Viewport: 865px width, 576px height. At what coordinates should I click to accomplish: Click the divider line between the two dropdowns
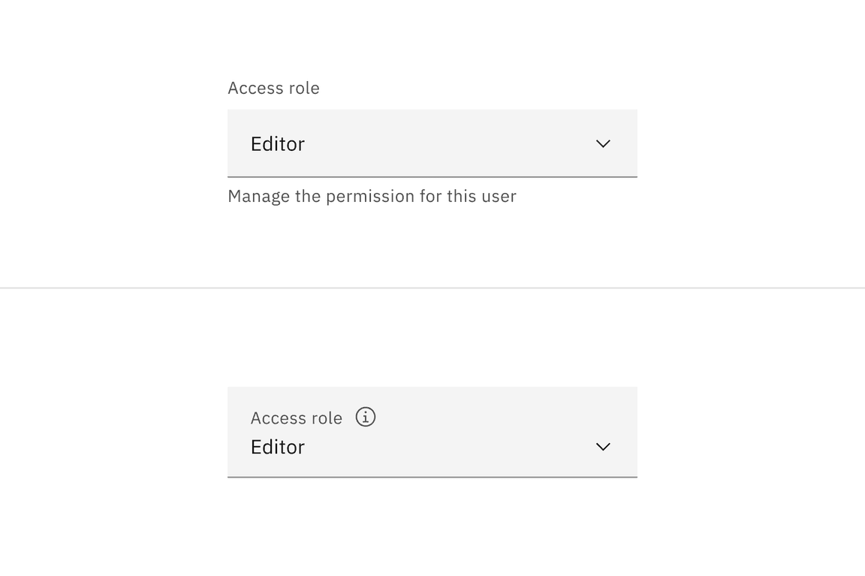tap(432, 287)
